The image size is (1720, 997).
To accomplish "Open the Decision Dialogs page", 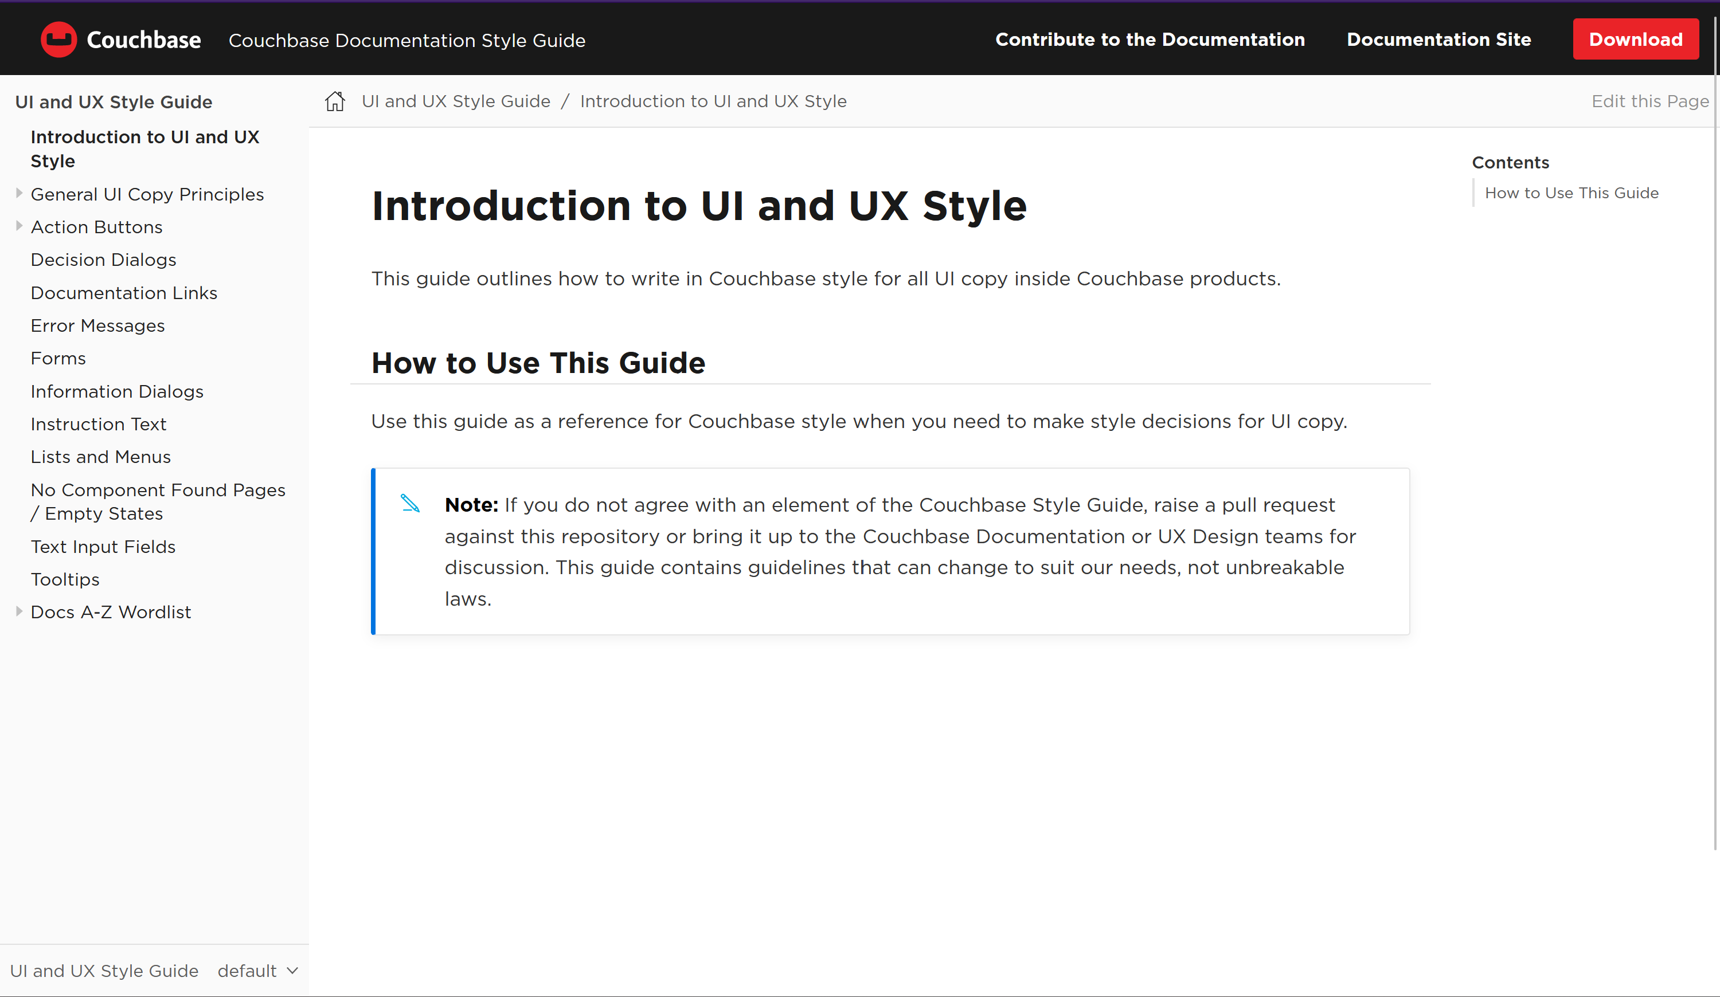I will pos(104,260).
